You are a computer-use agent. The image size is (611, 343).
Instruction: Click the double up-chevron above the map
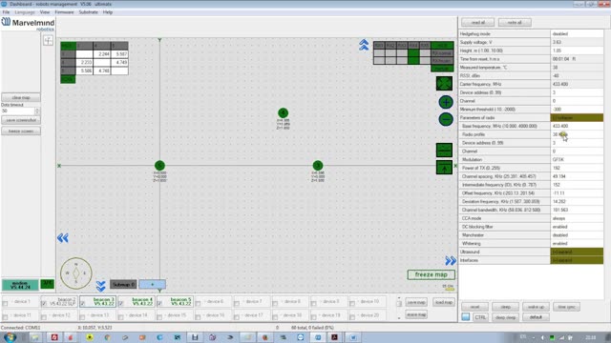coord(364,45)
